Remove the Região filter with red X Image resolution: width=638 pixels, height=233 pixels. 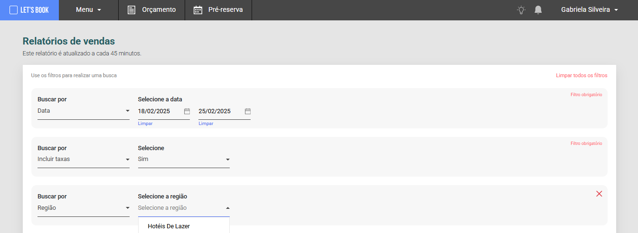tap(599, 194)
